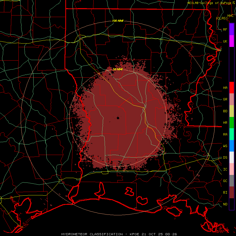Click the "GC" legend label
Image resolution: width=236 pixels, height=236 pixels.
tap(225, 181)
